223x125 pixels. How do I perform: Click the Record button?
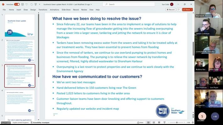pyautogui.click(x=171, y=10)
